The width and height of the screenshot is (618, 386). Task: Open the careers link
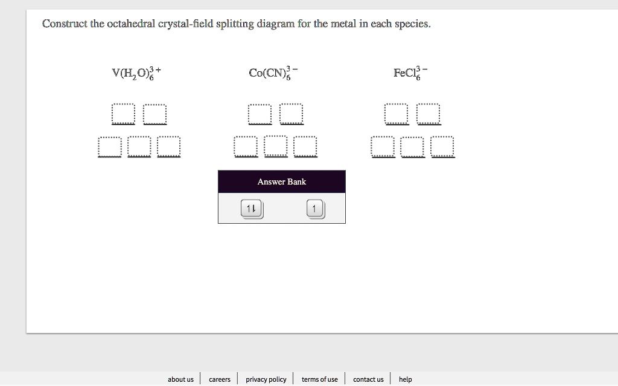[x=219, y=379]
